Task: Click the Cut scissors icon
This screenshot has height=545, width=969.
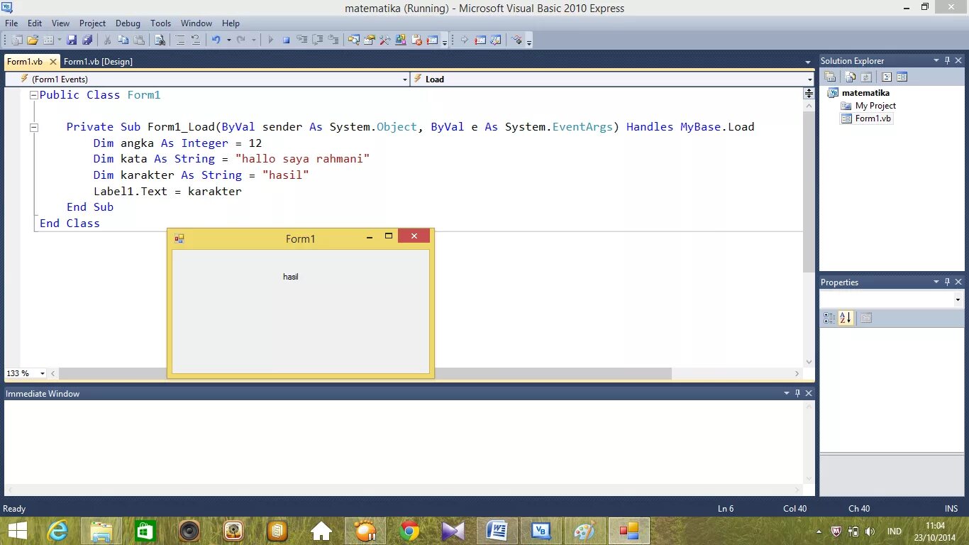Action: [x=107, y=40]
